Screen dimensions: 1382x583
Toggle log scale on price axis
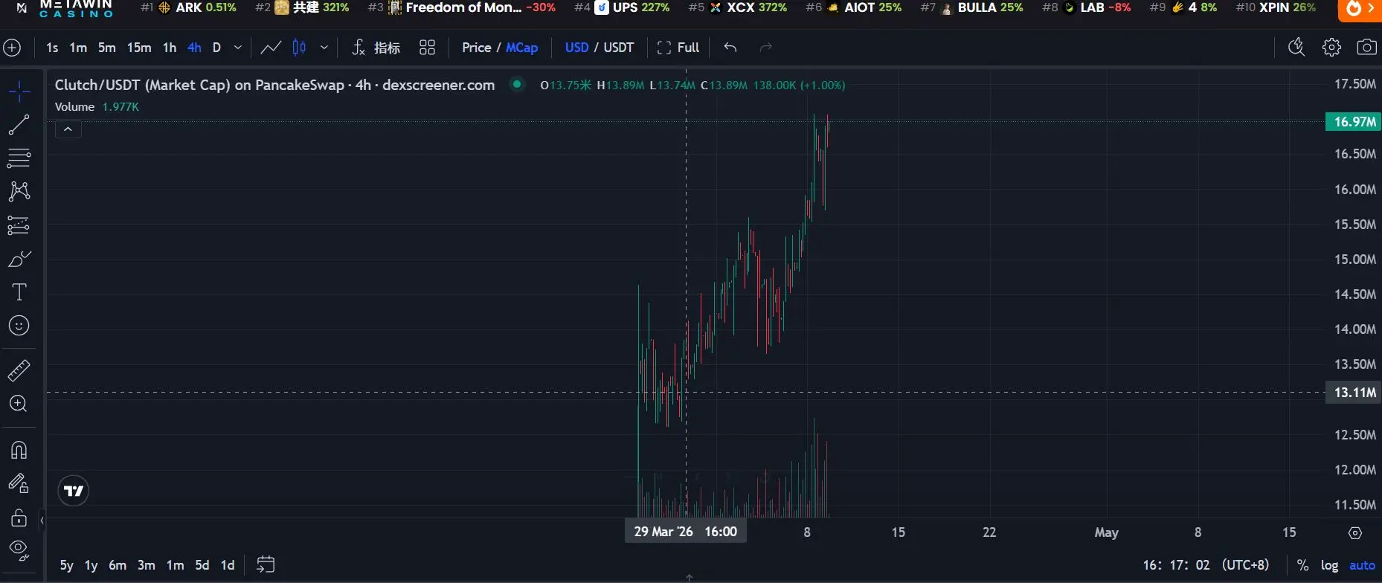coord(1329,565)
